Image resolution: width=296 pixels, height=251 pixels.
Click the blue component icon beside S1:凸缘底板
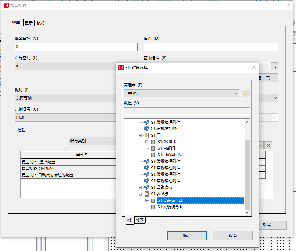(147, 187)
